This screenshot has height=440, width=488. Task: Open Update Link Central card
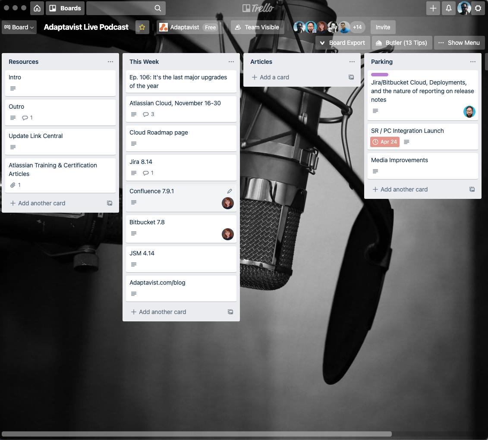pyautogui.click(x=60, y=141)
